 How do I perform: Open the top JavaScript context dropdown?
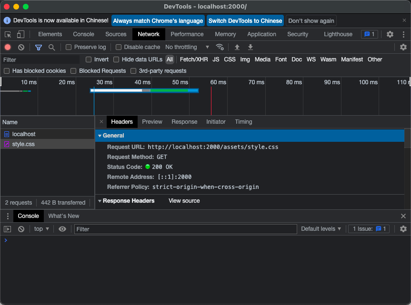[x=41, y=229]
